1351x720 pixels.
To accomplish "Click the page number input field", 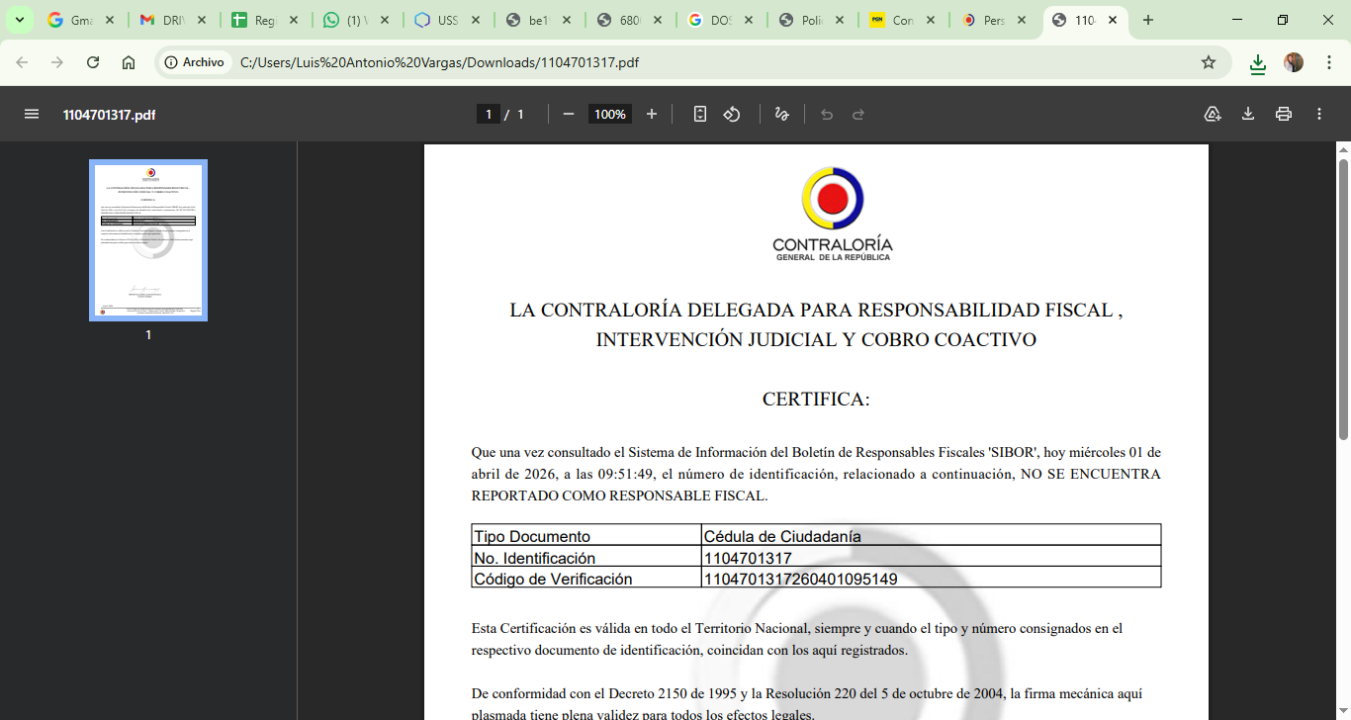I will (488, 114).
